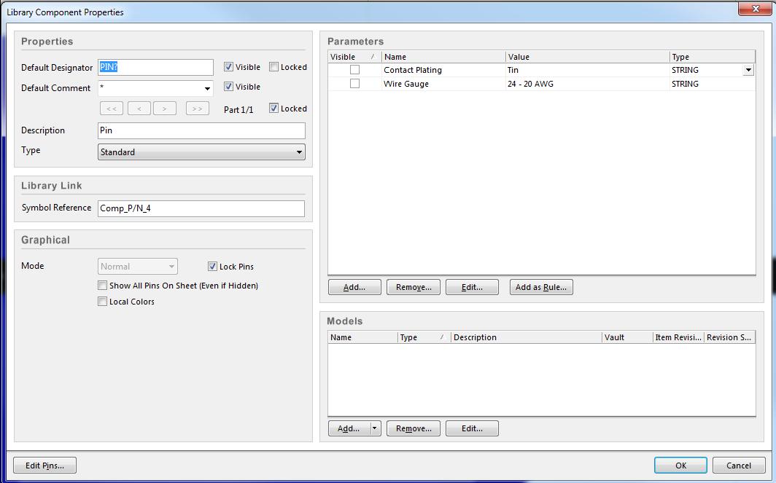Toggle visibility of Contact Plating parameter

[354, 70]
